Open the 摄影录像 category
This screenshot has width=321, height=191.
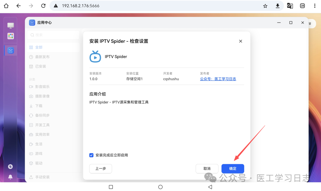pos(39,96)
